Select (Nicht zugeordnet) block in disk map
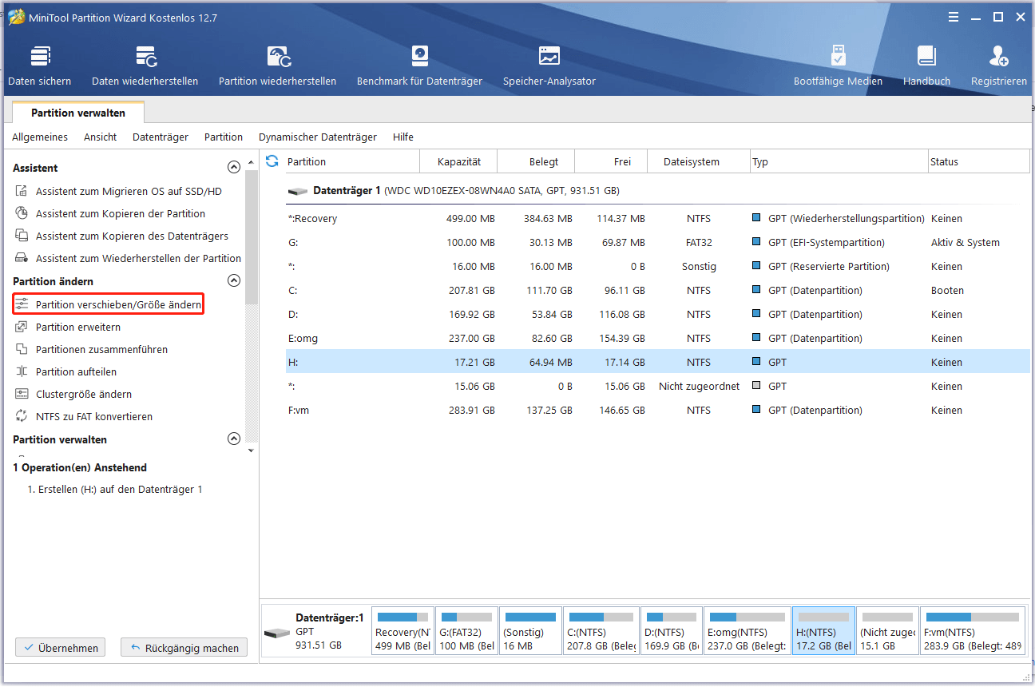1035x687 pixels. point(887,630)
